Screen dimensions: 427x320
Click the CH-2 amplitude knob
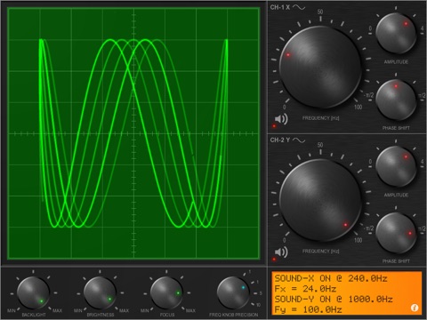pos(396,166)
